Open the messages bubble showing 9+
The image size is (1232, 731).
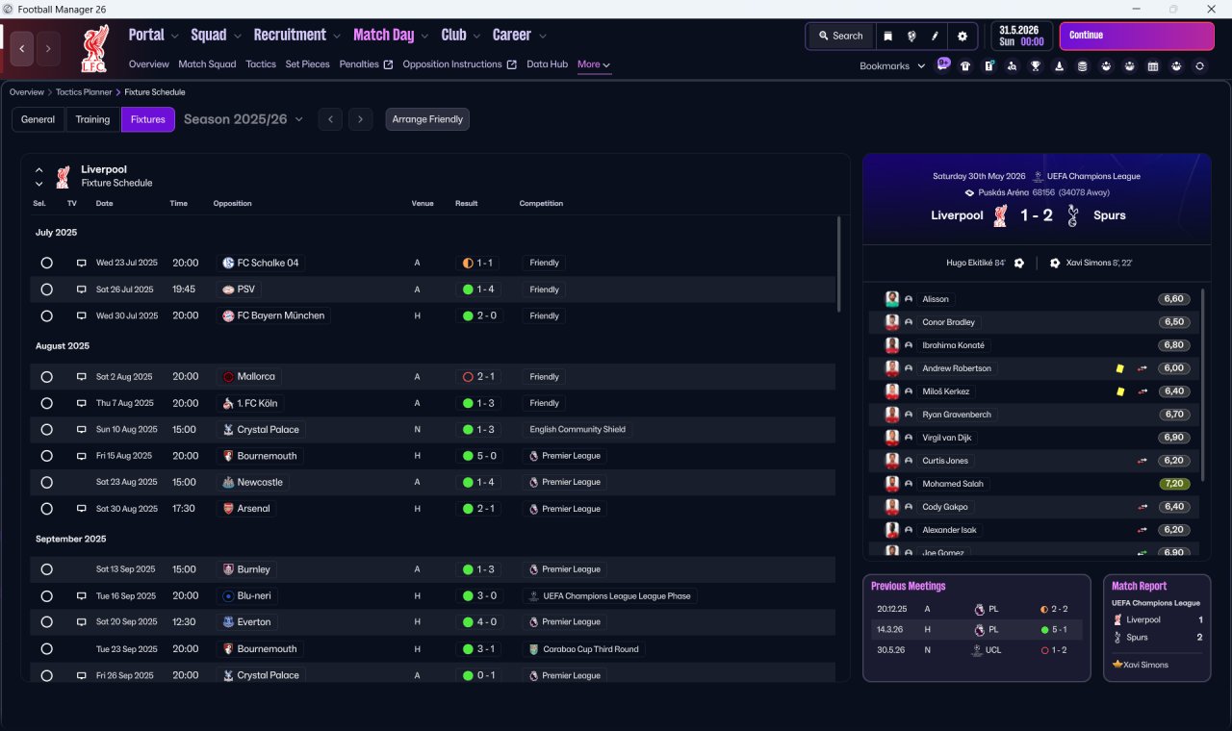point(943,65)
